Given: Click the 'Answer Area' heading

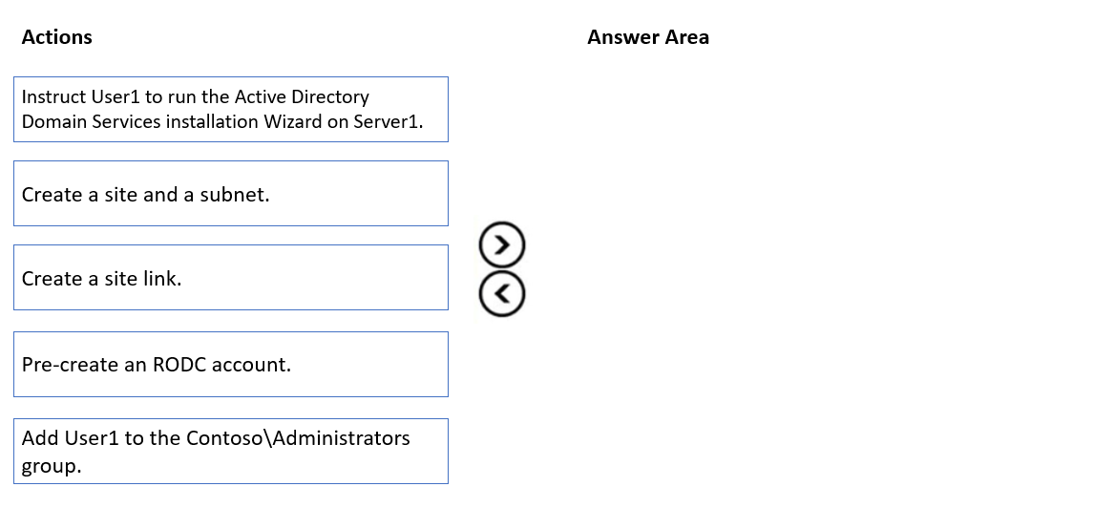Looking at the screenshot, I should coord(648,37).
